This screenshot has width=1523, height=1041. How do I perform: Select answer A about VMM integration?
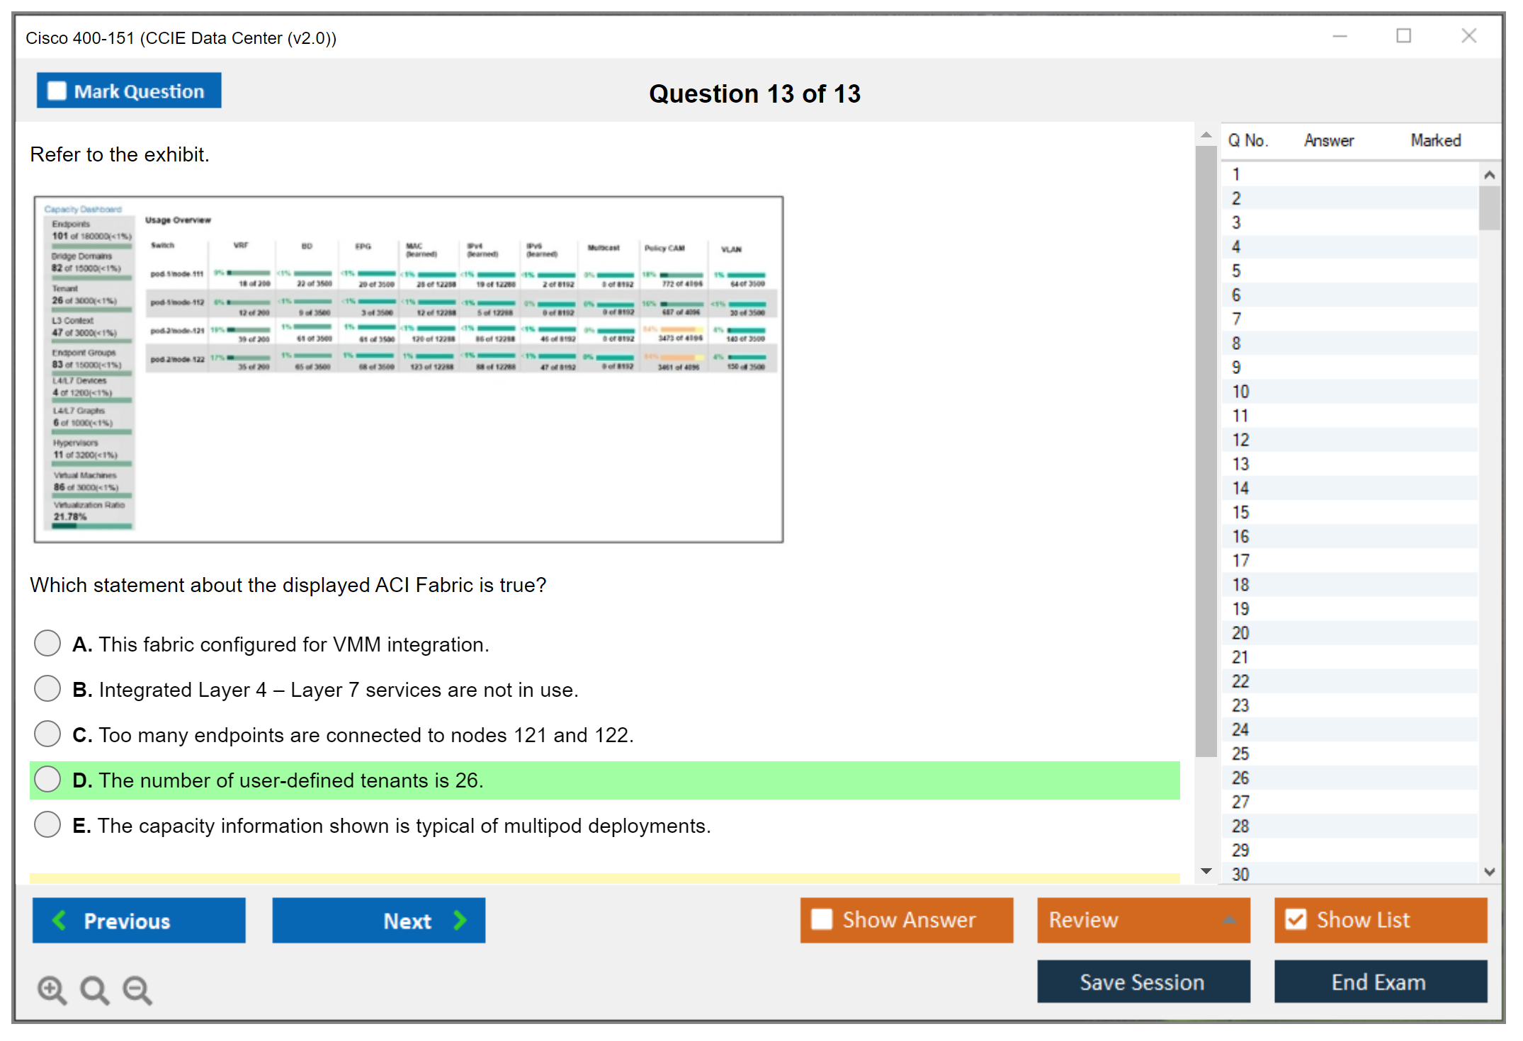coord(47,644)
